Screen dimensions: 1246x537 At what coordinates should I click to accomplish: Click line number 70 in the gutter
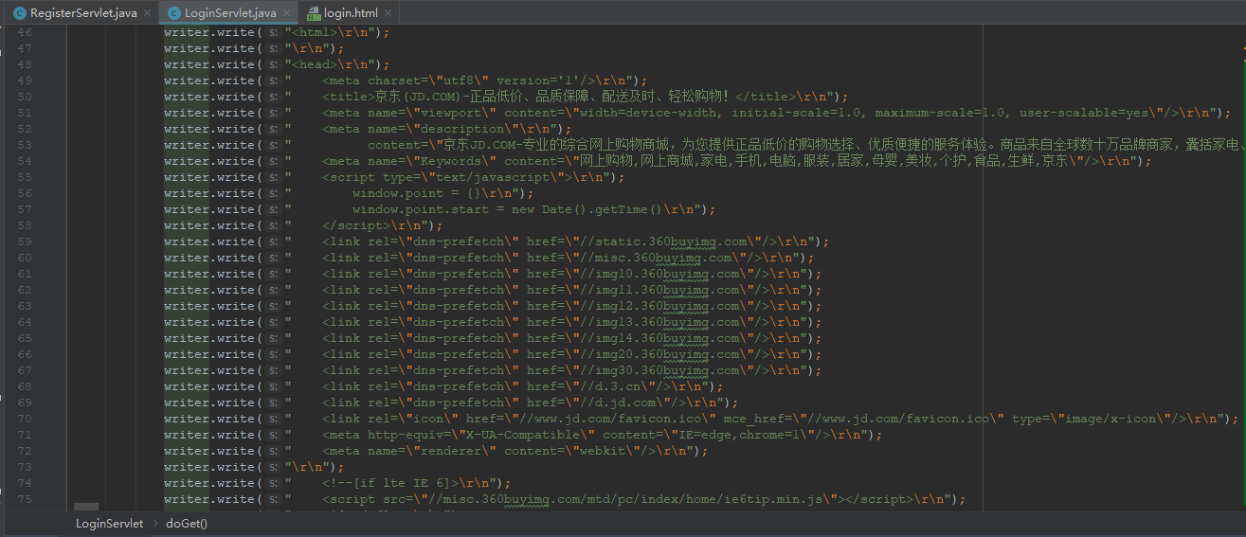[25, 419]
